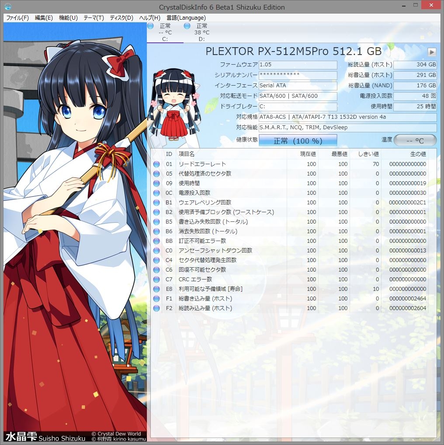This screenshot has height=445, width=444.
Task: Click status orb for attribute B1
Action: [x=156, y=203]
